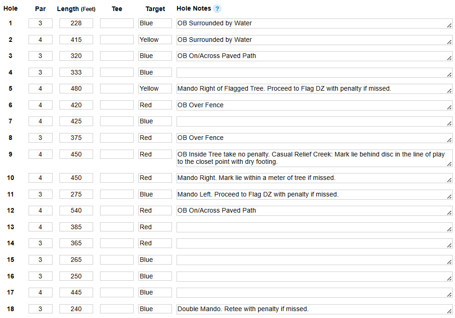Image resolution: width=455 pixels, height=318 pixels.
Task: Select the Par field for hole 1
Action: (40, 23)
